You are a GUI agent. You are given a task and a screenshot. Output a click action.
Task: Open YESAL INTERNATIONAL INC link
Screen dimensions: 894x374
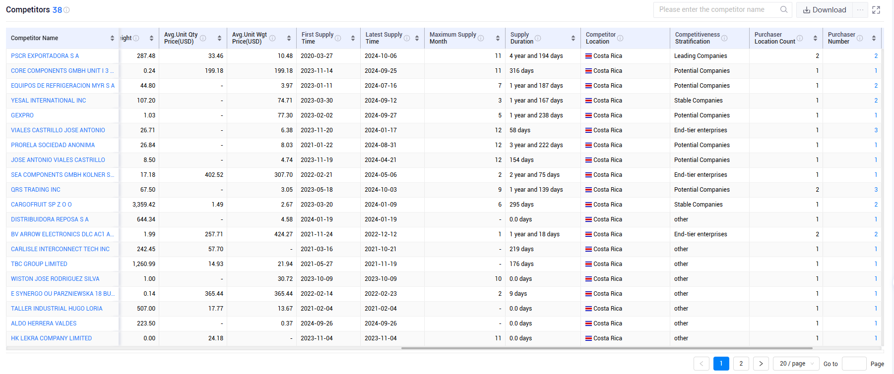pos(49,101)
